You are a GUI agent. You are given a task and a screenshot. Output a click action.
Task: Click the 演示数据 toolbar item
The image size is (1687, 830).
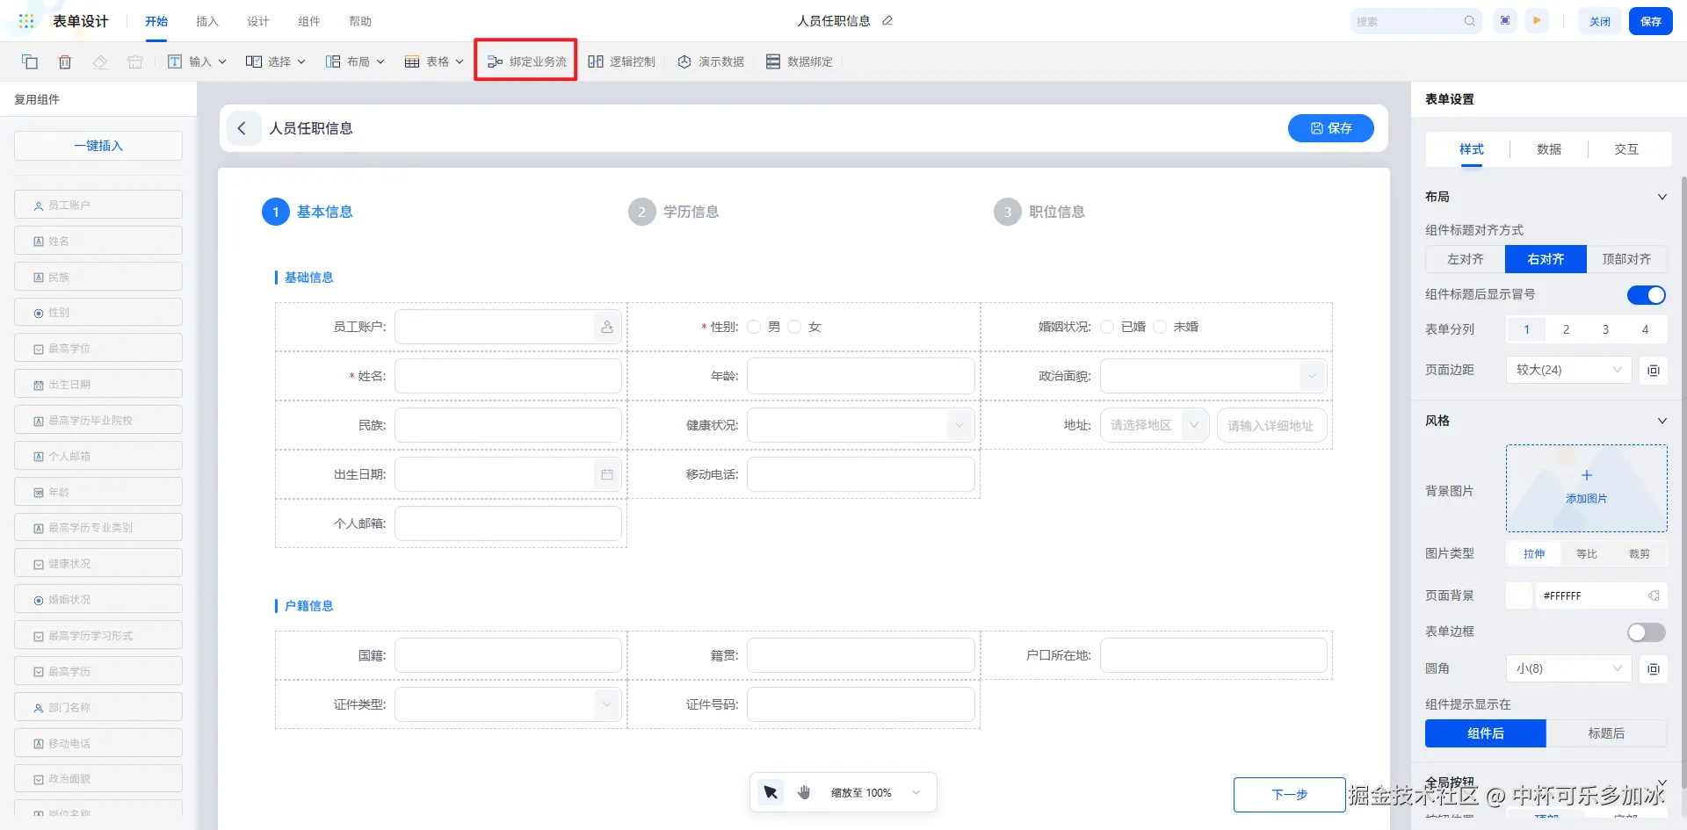(711, 61)
